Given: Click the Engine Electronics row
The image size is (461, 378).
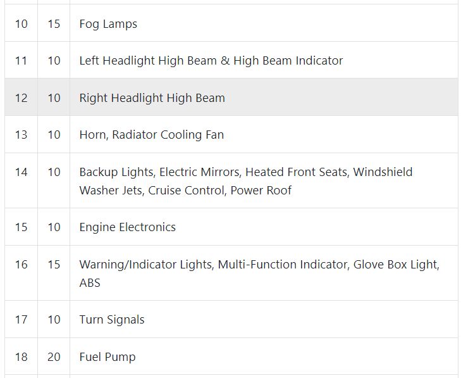Looking at the screenshot, I should coord(231,227).
